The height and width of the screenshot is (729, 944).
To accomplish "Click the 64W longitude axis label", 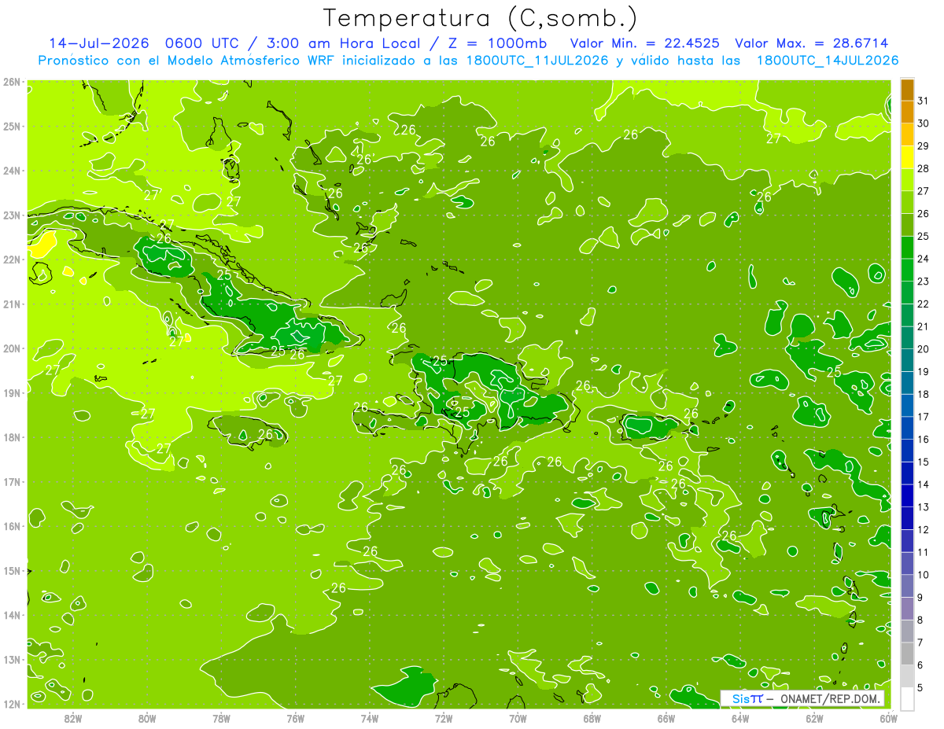I will tap(739, 718).
